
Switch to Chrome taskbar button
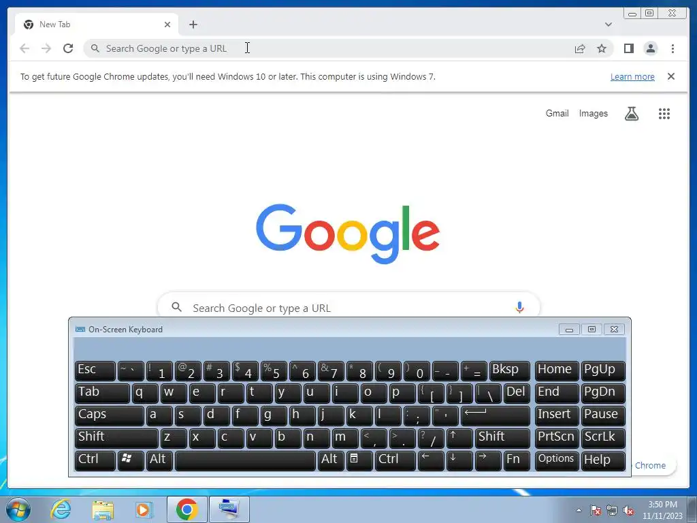tap(187, 509)
